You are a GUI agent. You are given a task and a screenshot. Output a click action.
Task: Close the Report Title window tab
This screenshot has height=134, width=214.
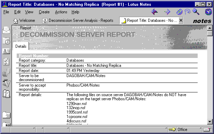coord(181,20)
